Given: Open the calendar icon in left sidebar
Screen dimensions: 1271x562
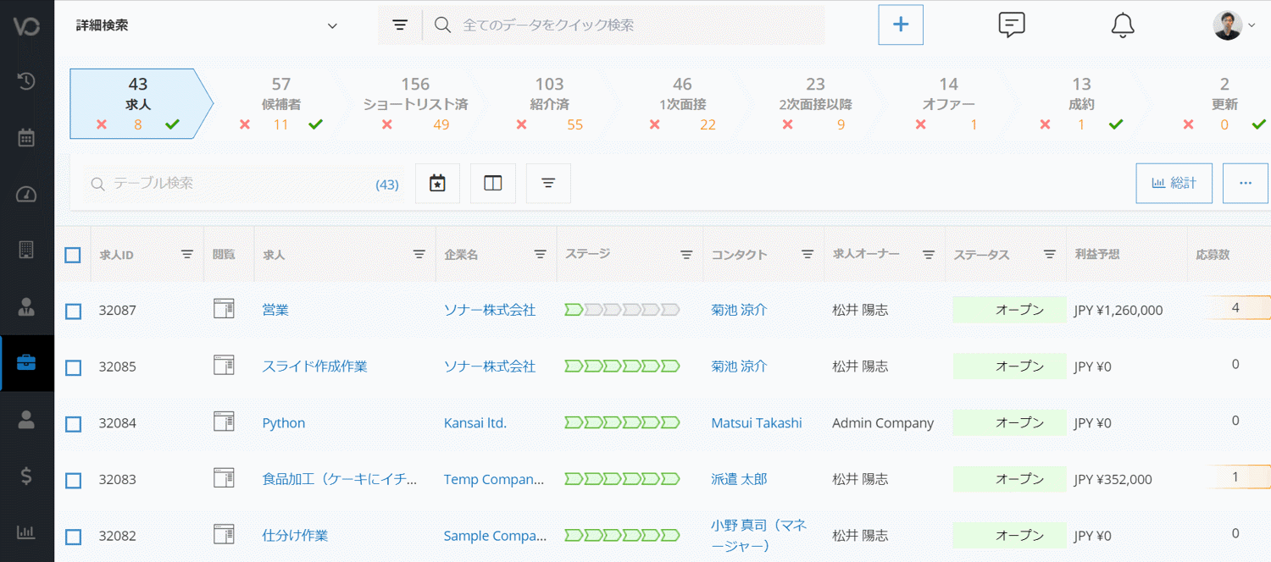Looking at the screenshot, I should pyautogui.click(x=26, y=138).
